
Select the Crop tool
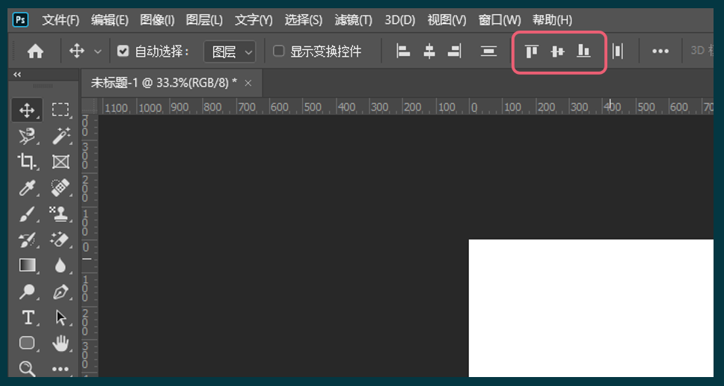point(27,161)
